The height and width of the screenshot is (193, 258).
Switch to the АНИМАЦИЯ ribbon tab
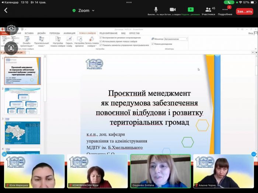[x=69, y=33]
